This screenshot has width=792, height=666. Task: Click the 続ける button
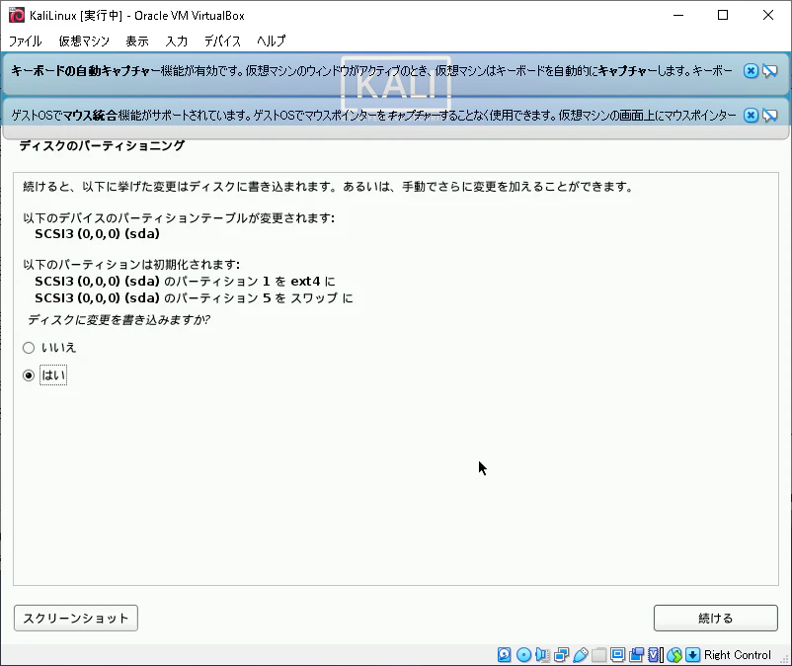coord(715,618)
